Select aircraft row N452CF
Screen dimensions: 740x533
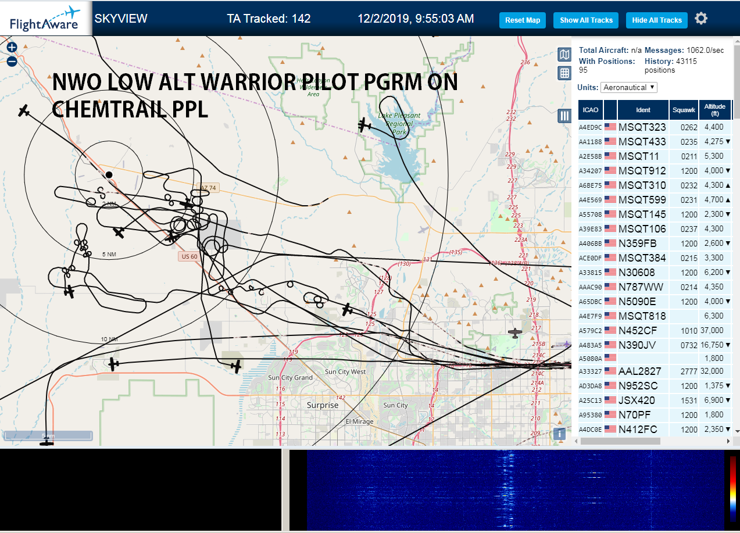655,330
